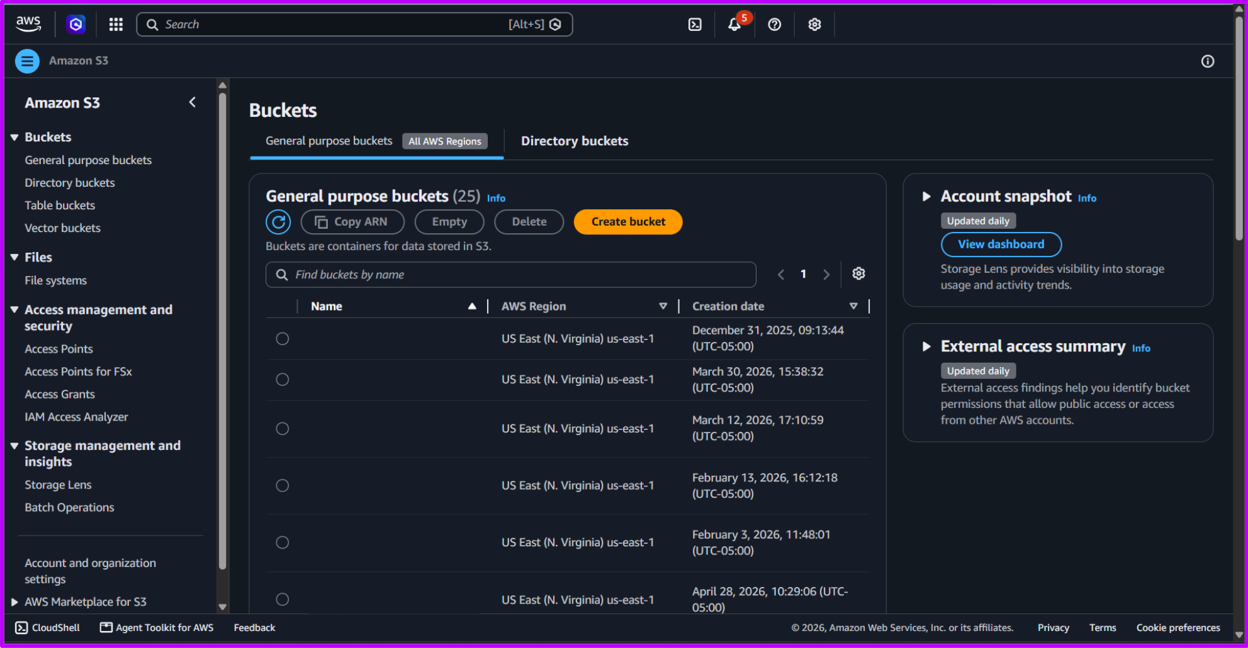Open the Feedback link in the footer
Image resolution: width=1248 pixels, height=648 pixels.
point(254,627)
